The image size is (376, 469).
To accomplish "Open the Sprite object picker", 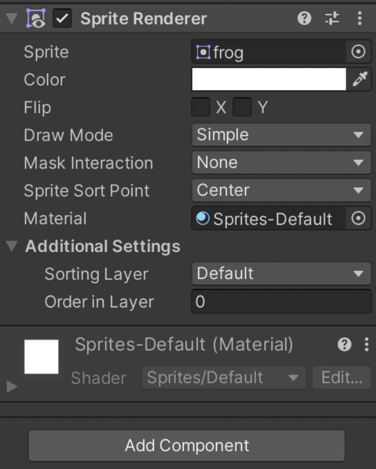I will pos(359,52).
